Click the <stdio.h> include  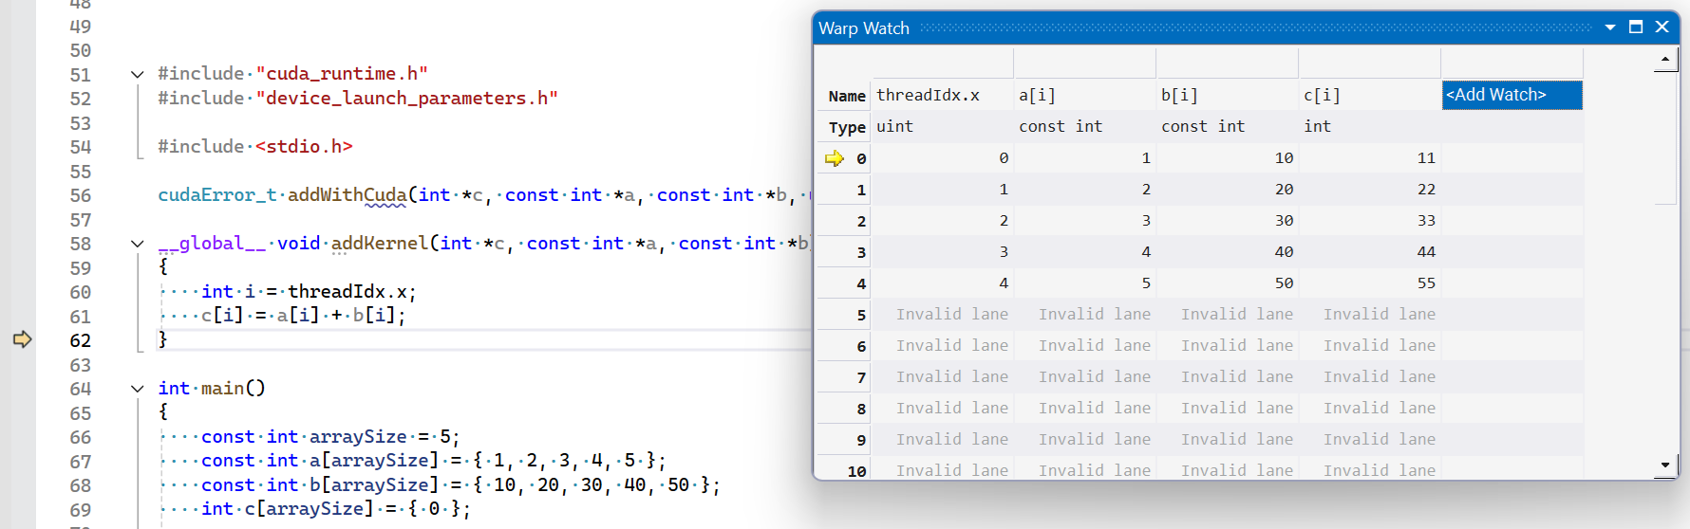[x=304, y=147]
